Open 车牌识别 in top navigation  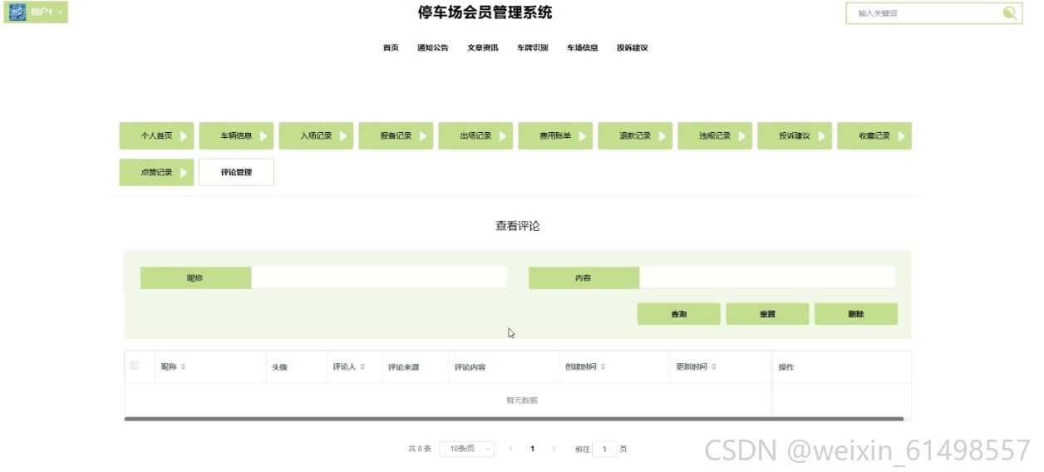click(x=532, y=48)
